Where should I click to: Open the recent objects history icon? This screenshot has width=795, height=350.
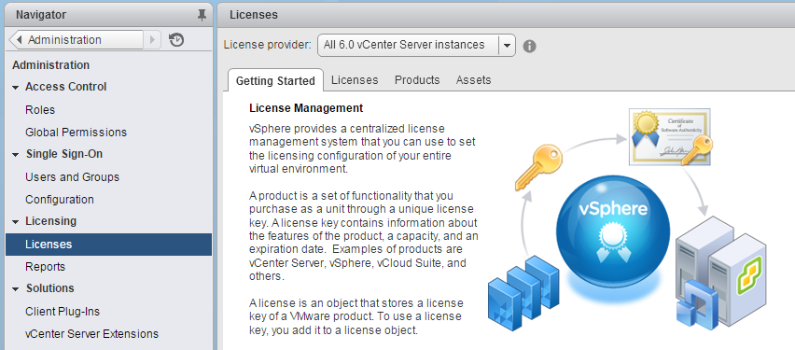(x=176, y=39)
